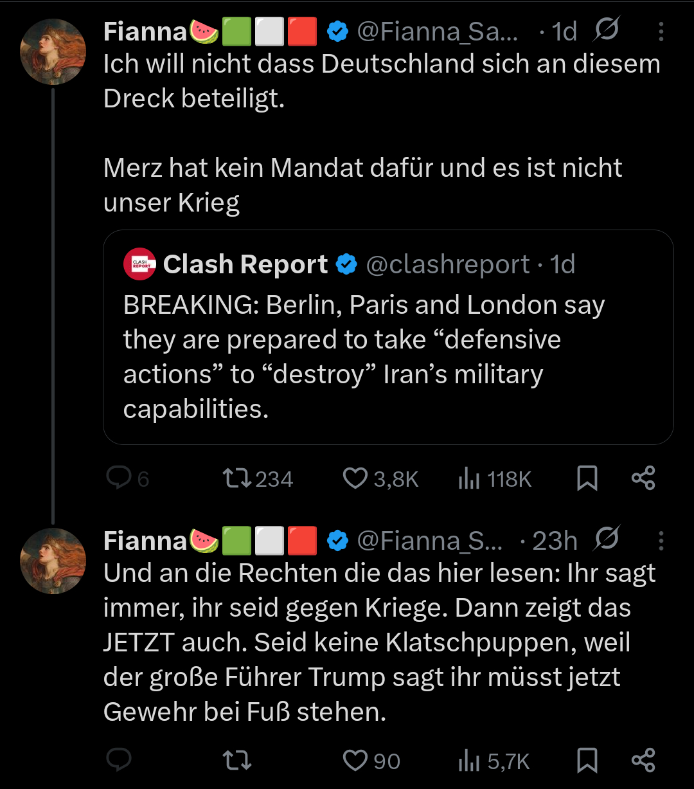View the 5,7K views analytics

(469, 761)
